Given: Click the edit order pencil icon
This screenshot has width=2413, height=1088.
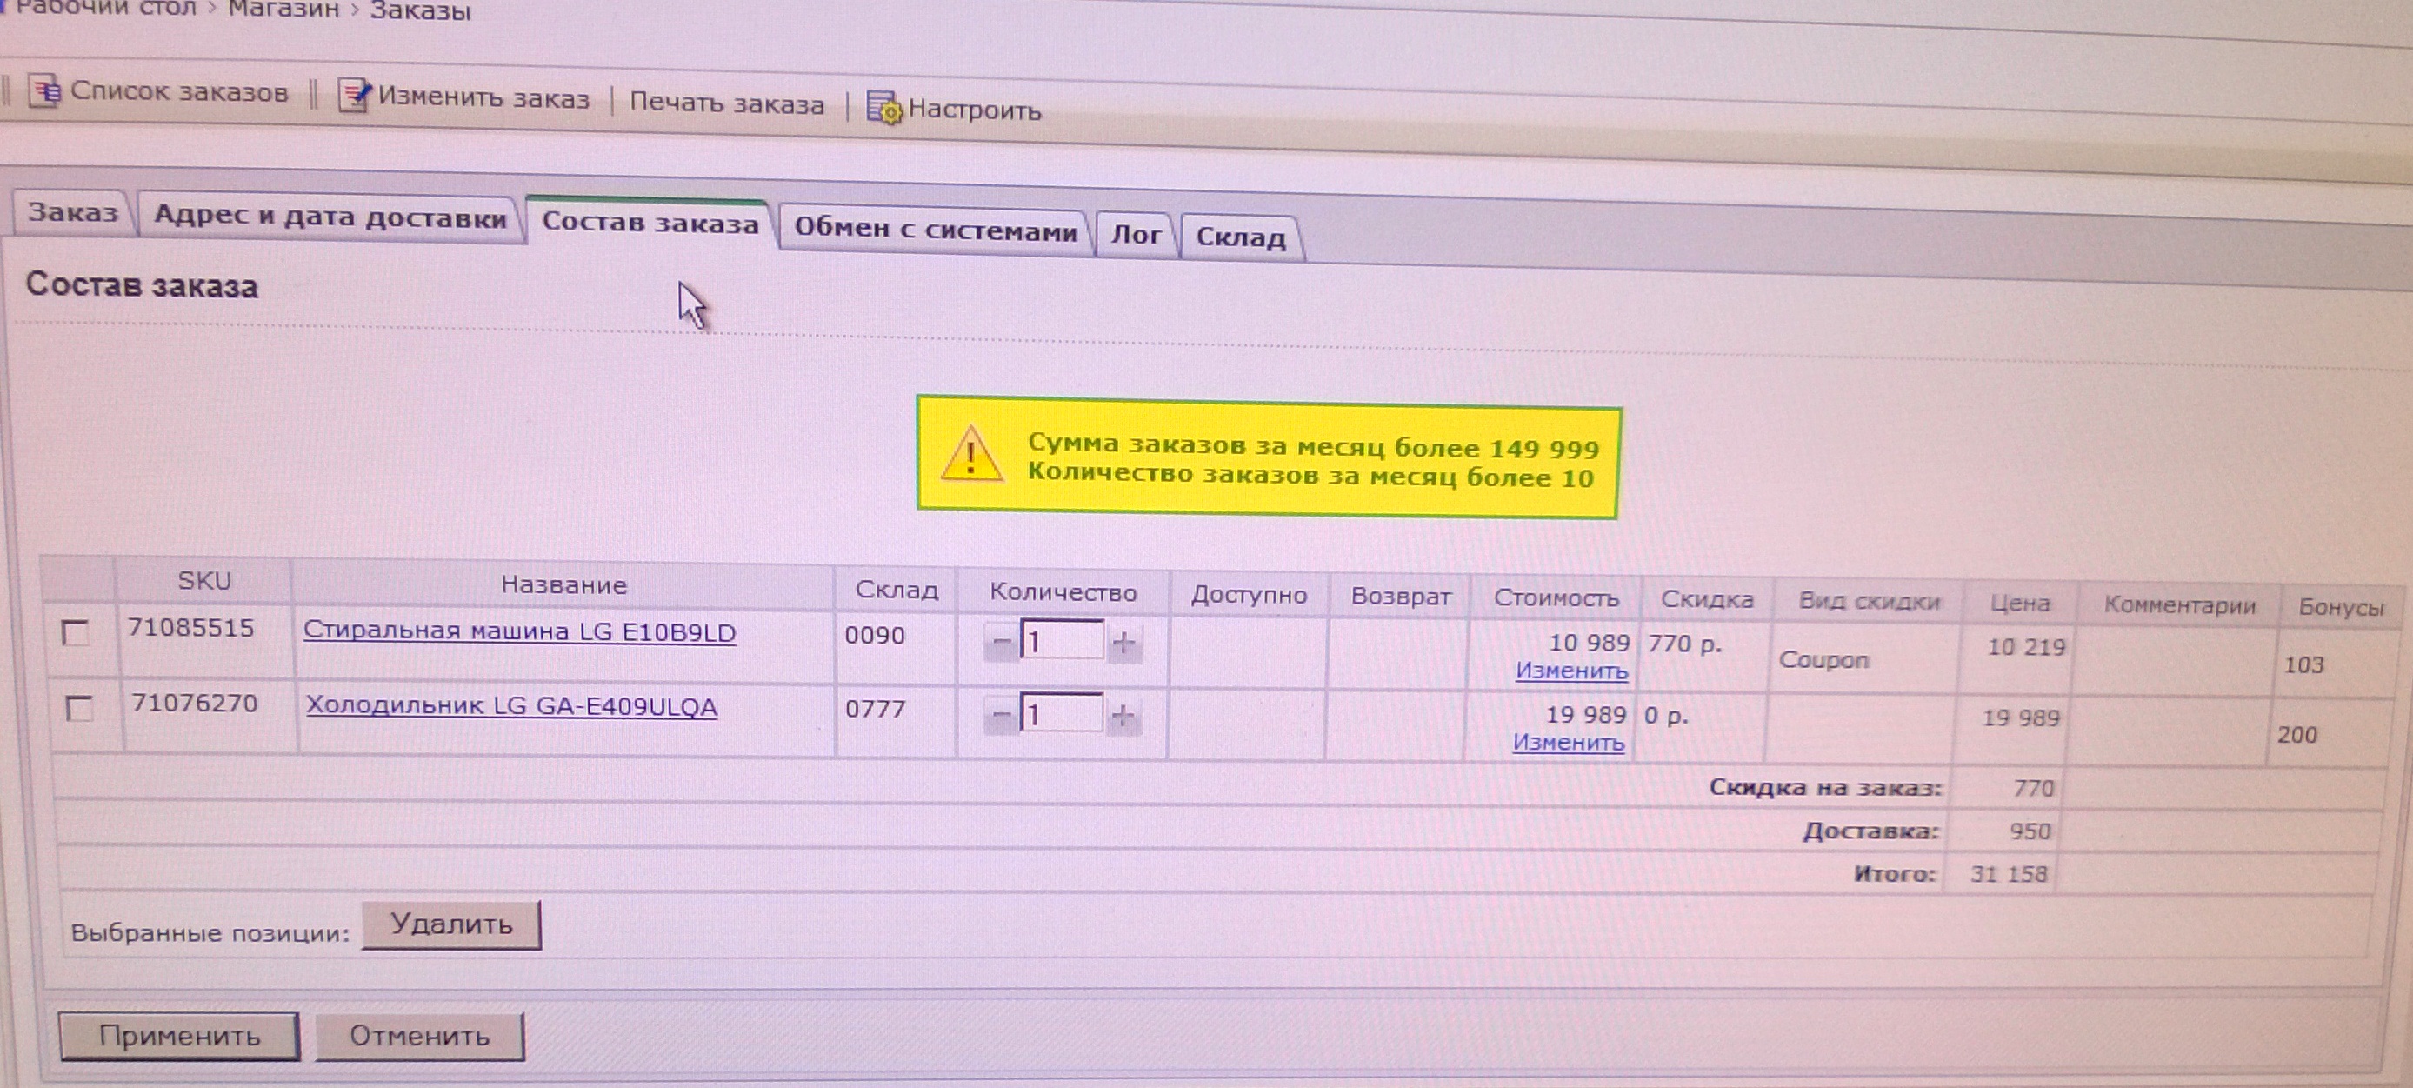Looking at the screenshot, I should coord(354,96).
